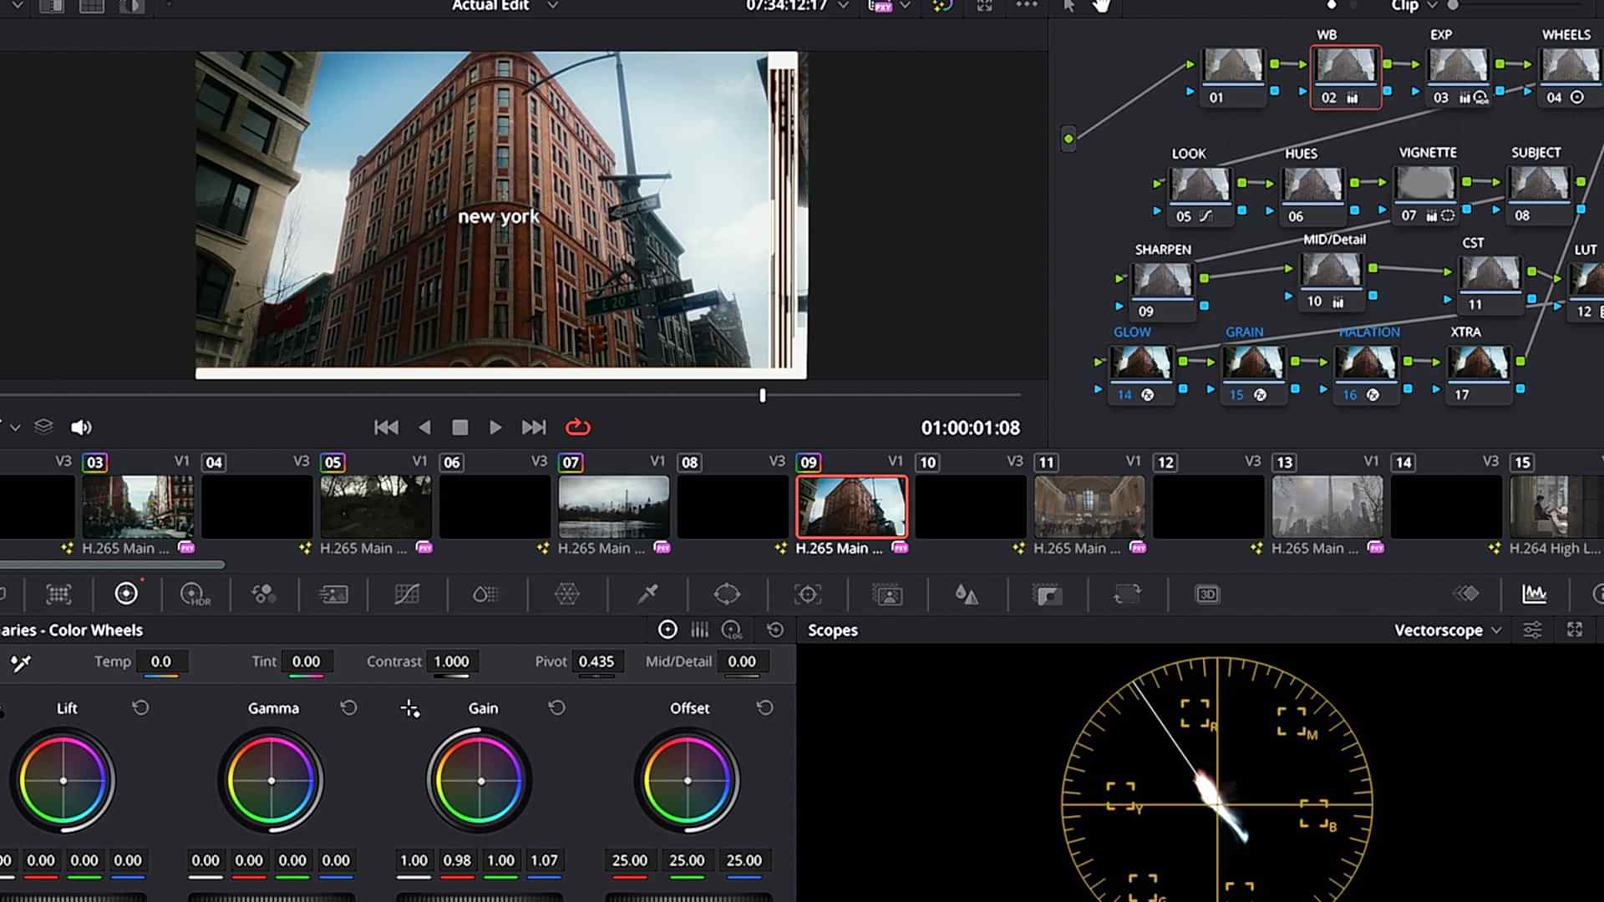Click the Pivot value field

tap(596, 661)
